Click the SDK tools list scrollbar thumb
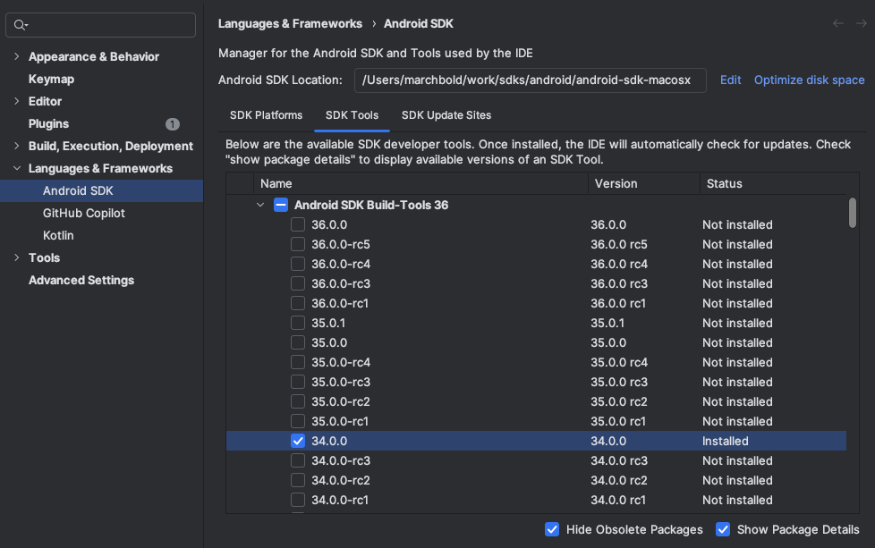This screenshot has width=875, height=548. click(852, 213)
